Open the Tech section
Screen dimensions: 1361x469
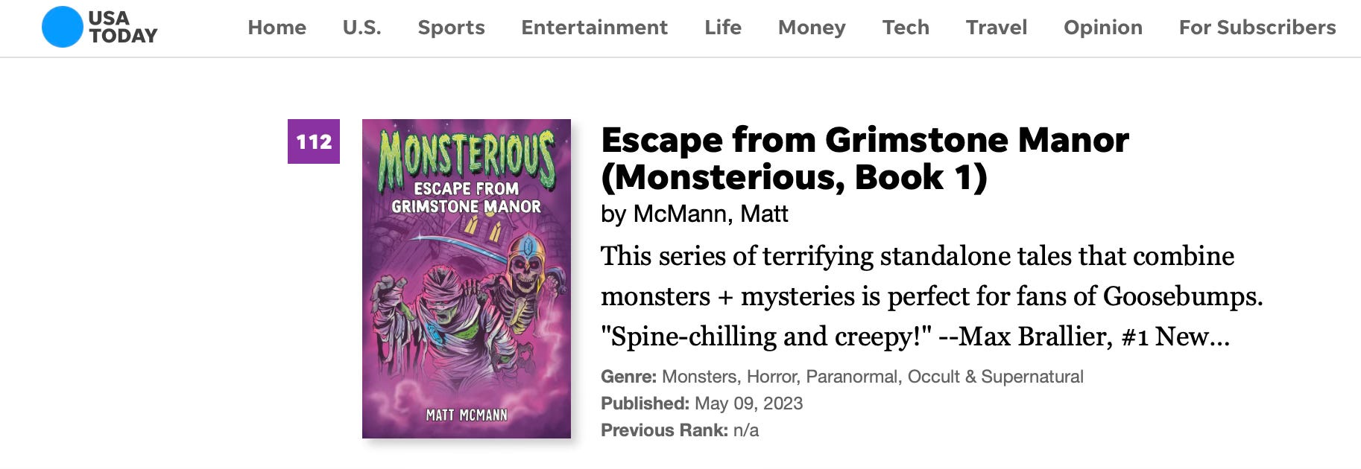906,28
